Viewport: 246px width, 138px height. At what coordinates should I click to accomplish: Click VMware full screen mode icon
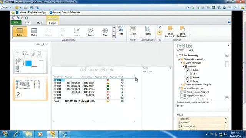(32, 7)
